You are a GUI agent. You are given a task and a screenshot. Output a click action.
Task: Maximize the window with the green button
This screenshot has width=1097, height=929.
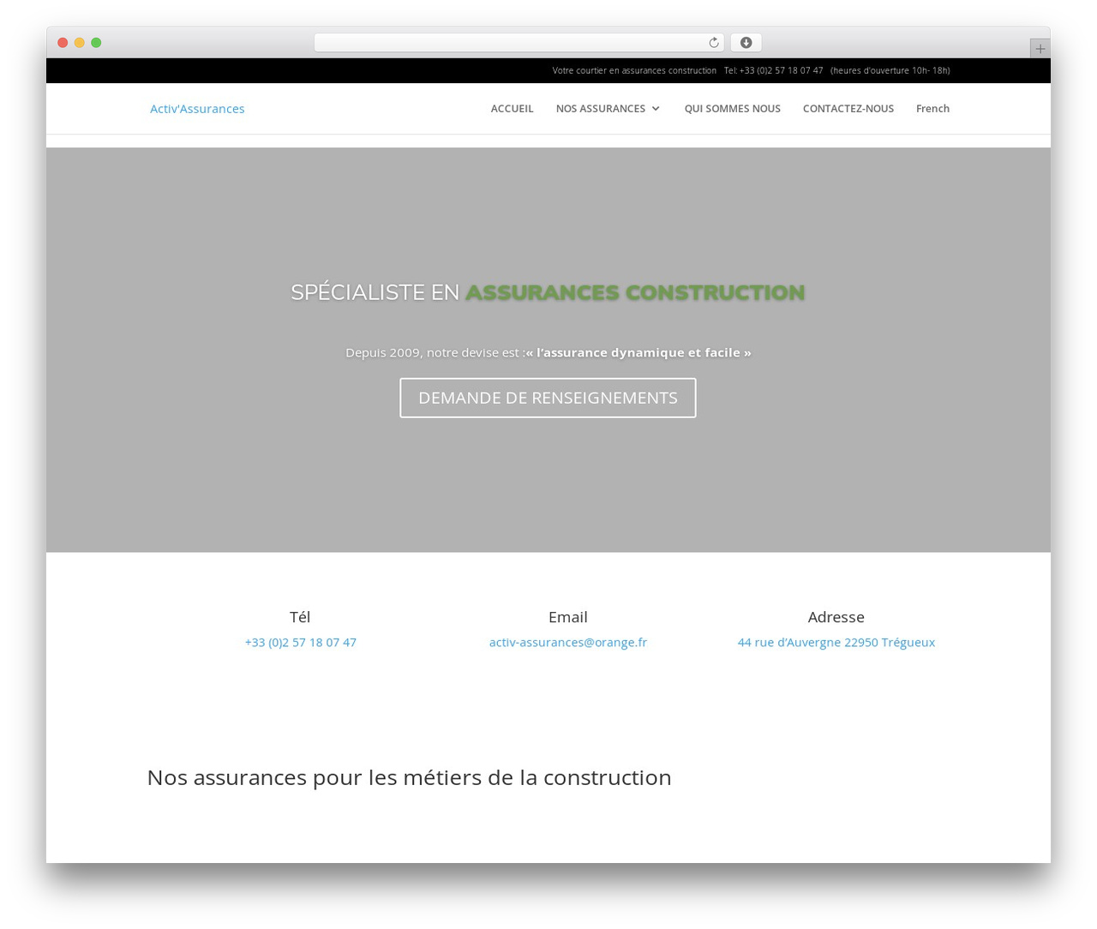click(96, 43)
